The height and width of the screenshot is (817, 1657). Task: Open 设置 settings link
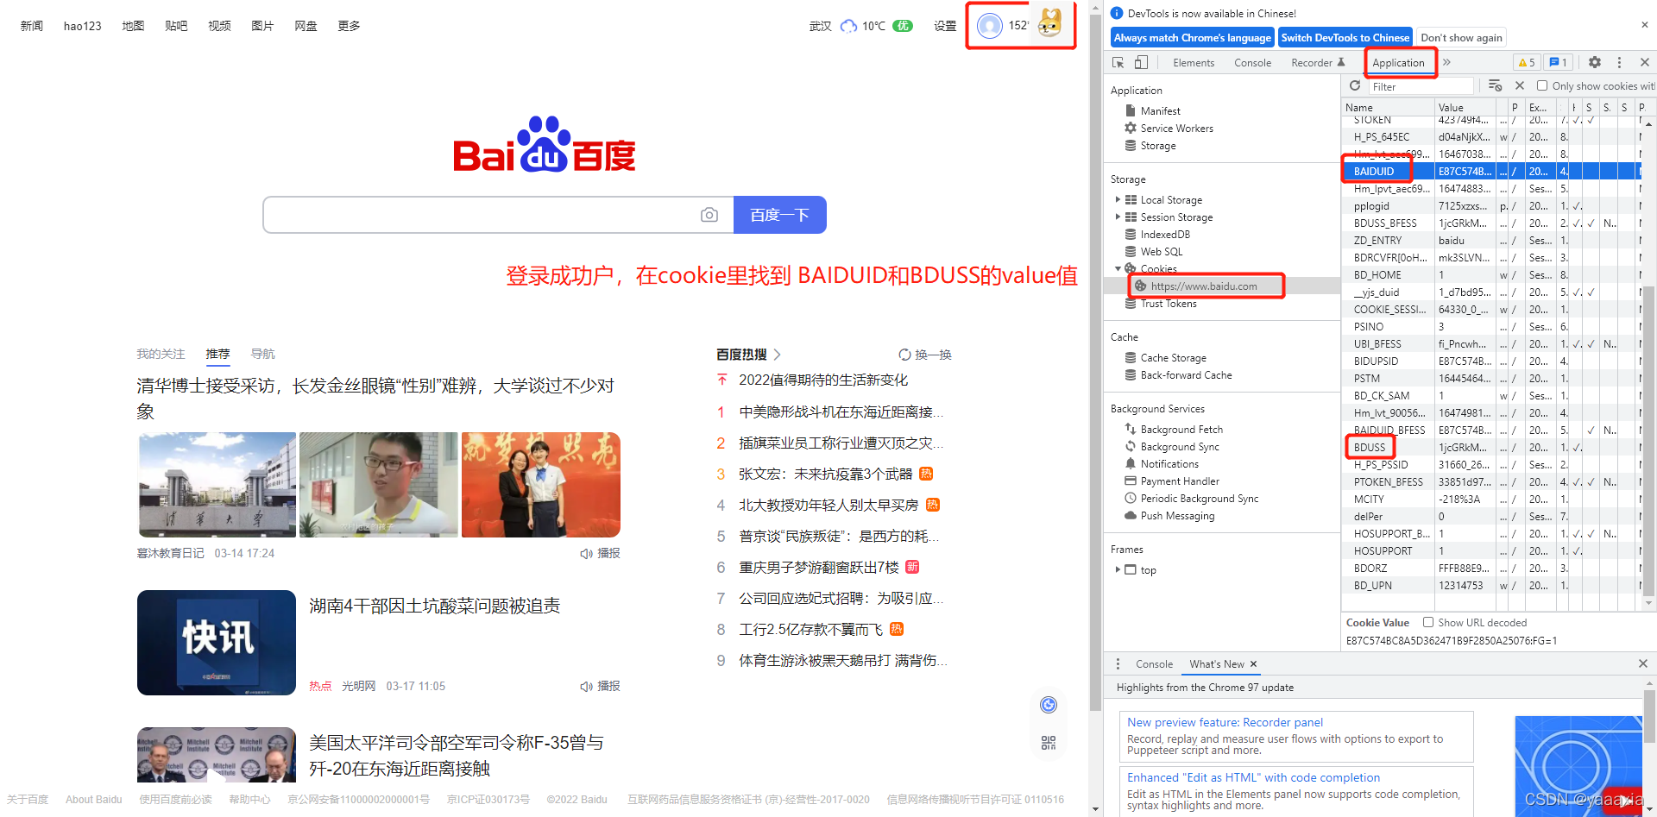coord(945,26)
